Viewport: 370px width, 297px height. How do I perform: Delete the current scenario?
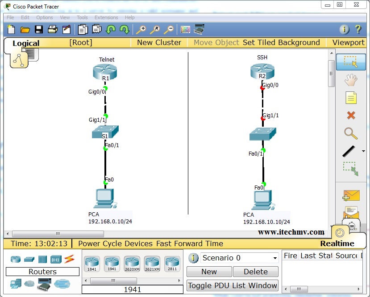256,272
